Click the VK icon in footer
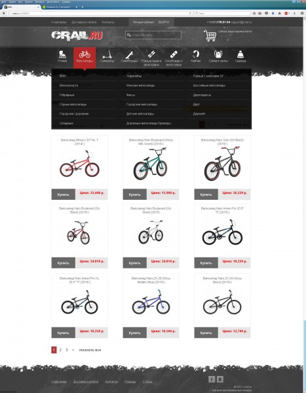Screen dimensions: 306x393 [220, 379]
